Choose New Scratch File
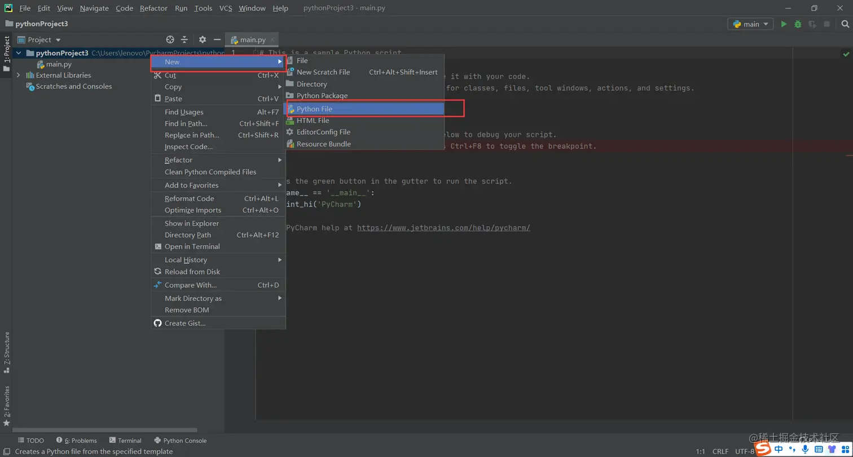The width and height of the screenshot is (853, 457). click(x=364, y=72)
